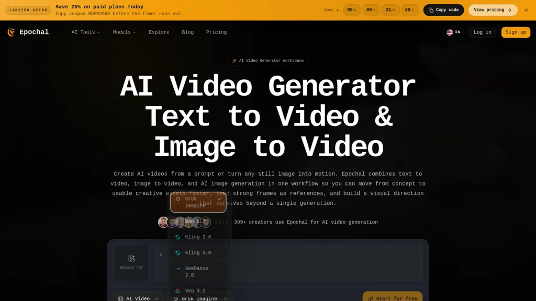Click the Upload ref image icon
The width and height of the screenshot is (536, 301).
pyautogui.click(x=131, y=258)
